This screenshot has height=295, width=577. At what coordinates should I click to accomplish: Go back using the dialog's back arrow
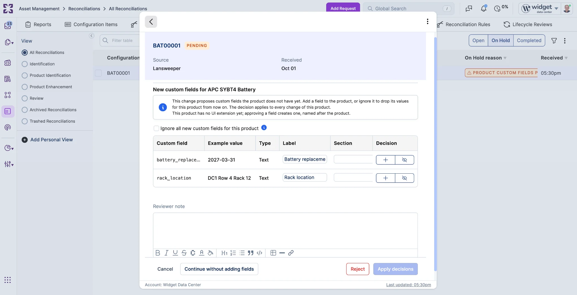pos(151,22)
